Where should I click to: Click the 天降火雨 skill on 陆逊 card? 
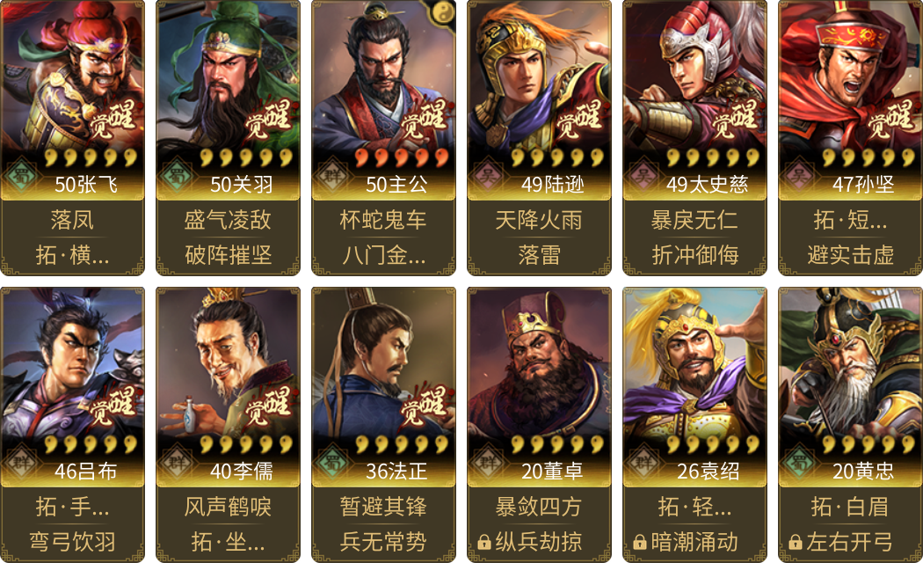[x=539, y=220]
